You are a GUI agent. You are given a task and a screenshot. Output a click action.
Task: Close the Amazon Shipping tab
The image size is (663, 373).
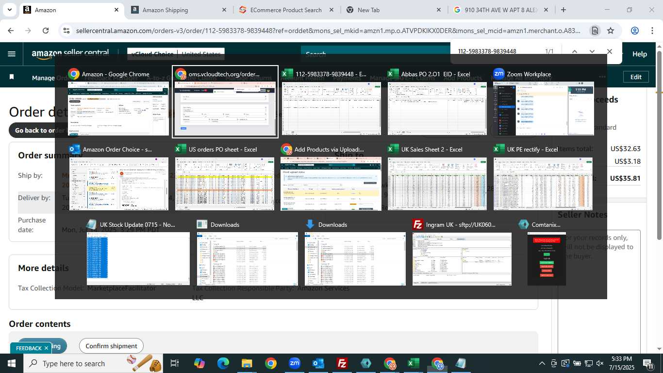click(224, 10)
